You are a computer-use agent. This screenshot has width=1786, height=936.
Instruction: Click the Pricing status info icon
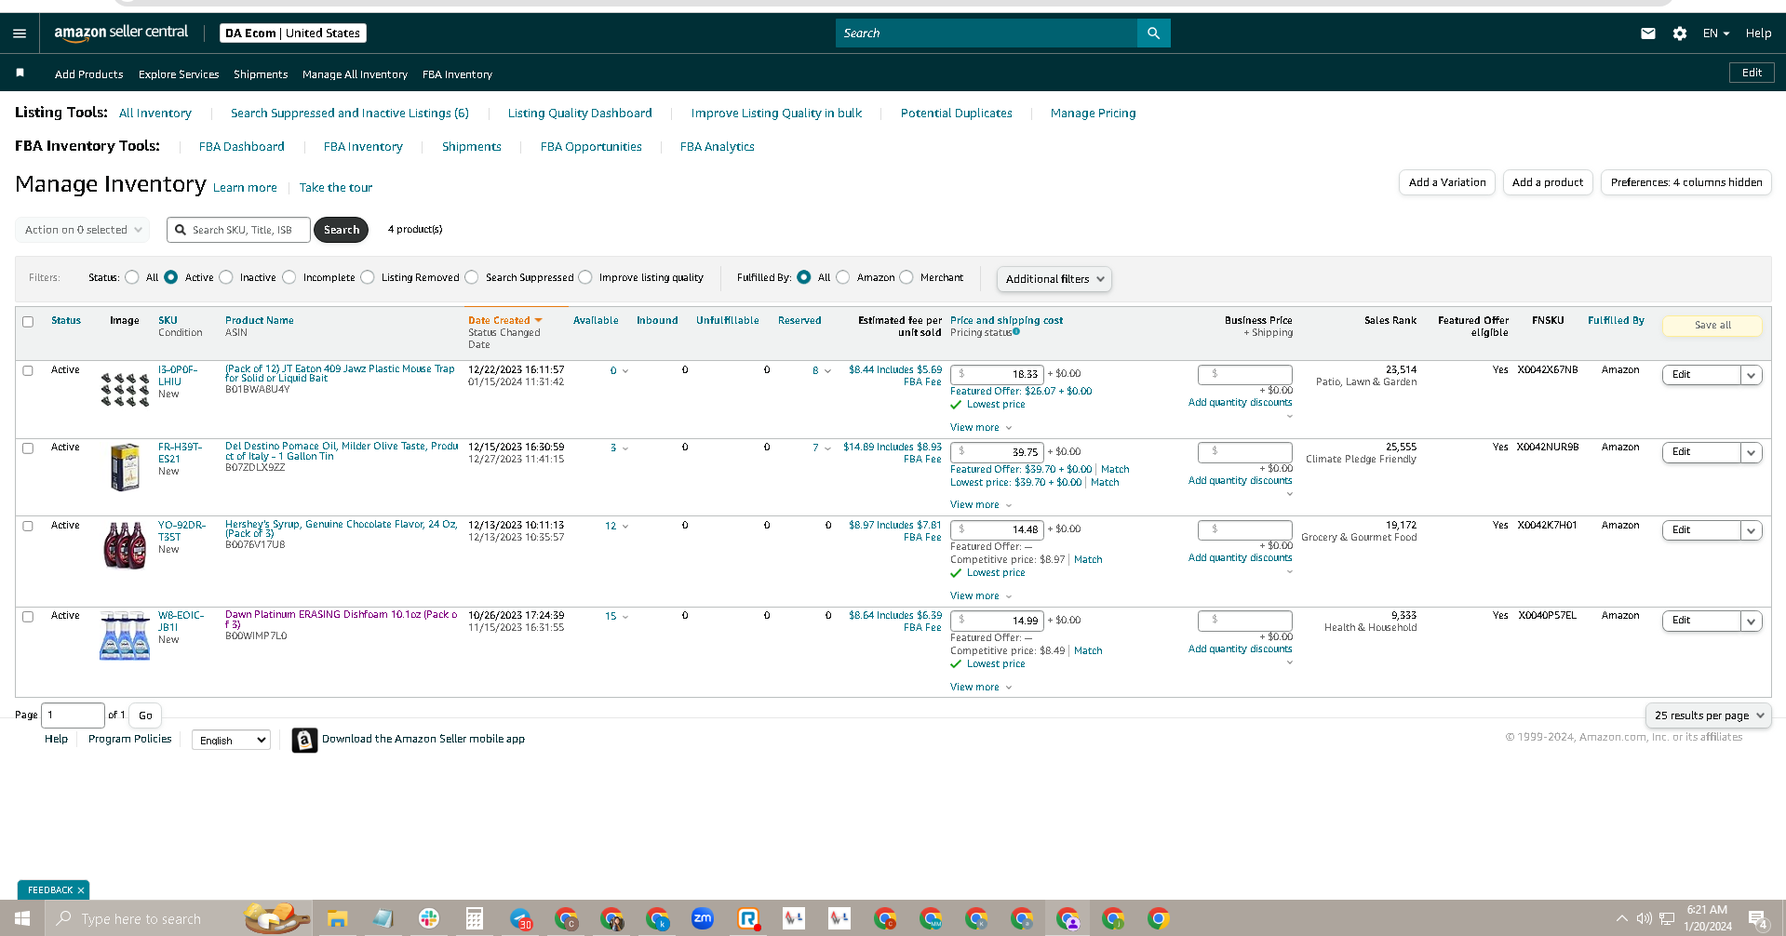[x=1016, y=331]
